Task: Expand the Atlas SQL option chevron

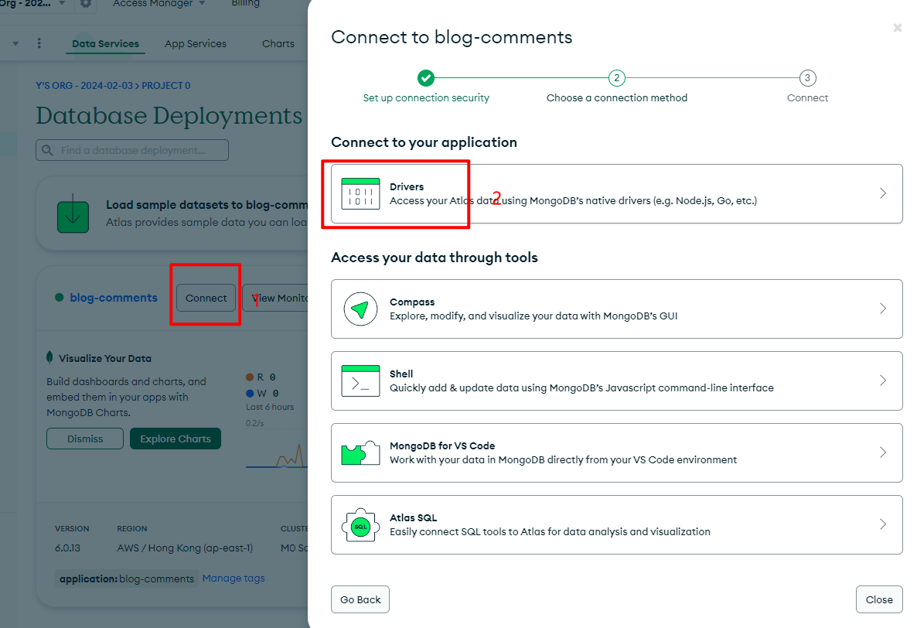Action: (883, 524)
